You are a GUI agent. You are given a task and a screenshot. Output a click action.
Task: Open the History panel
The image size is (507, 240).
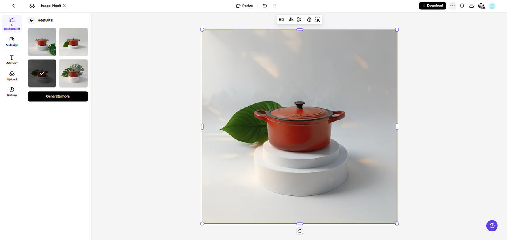(12, 92)
